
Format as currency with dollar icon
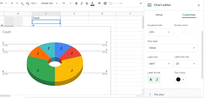(x=12, y=3)
